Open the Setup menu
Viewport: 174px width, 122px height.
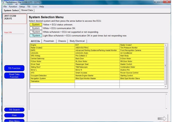[x=22, y=7]
